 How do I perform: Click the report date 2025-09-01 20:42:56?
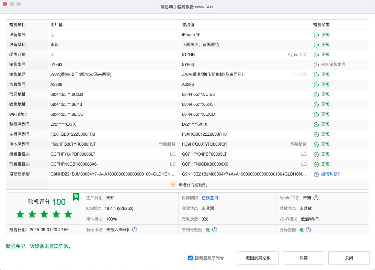tap(49, 230)
